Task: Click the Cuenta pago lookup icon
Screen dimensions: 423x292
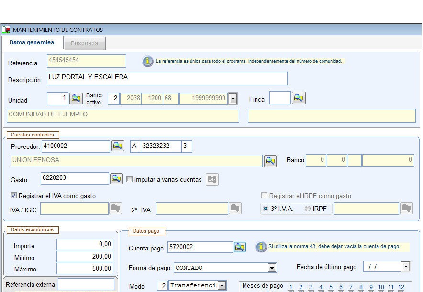Action: [x=240, y=247]
